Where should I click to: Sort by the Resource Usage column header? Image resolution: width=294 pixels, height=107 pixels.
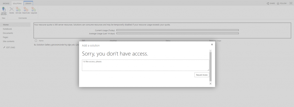(x=215, y=41)
